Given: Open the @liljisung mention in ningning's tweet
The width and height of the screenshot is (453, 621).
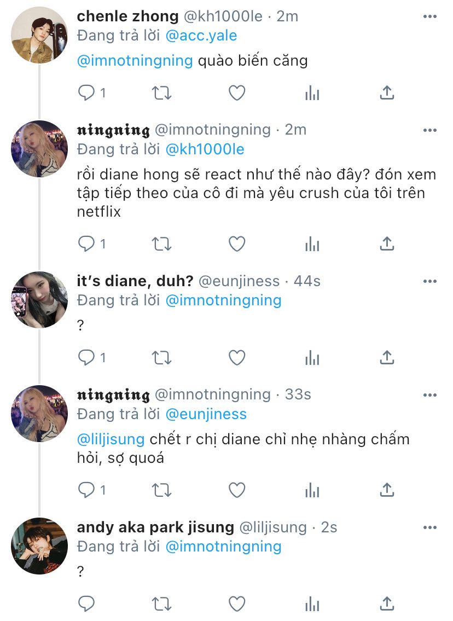Looking at the screenshot, I should coord(111,439).
